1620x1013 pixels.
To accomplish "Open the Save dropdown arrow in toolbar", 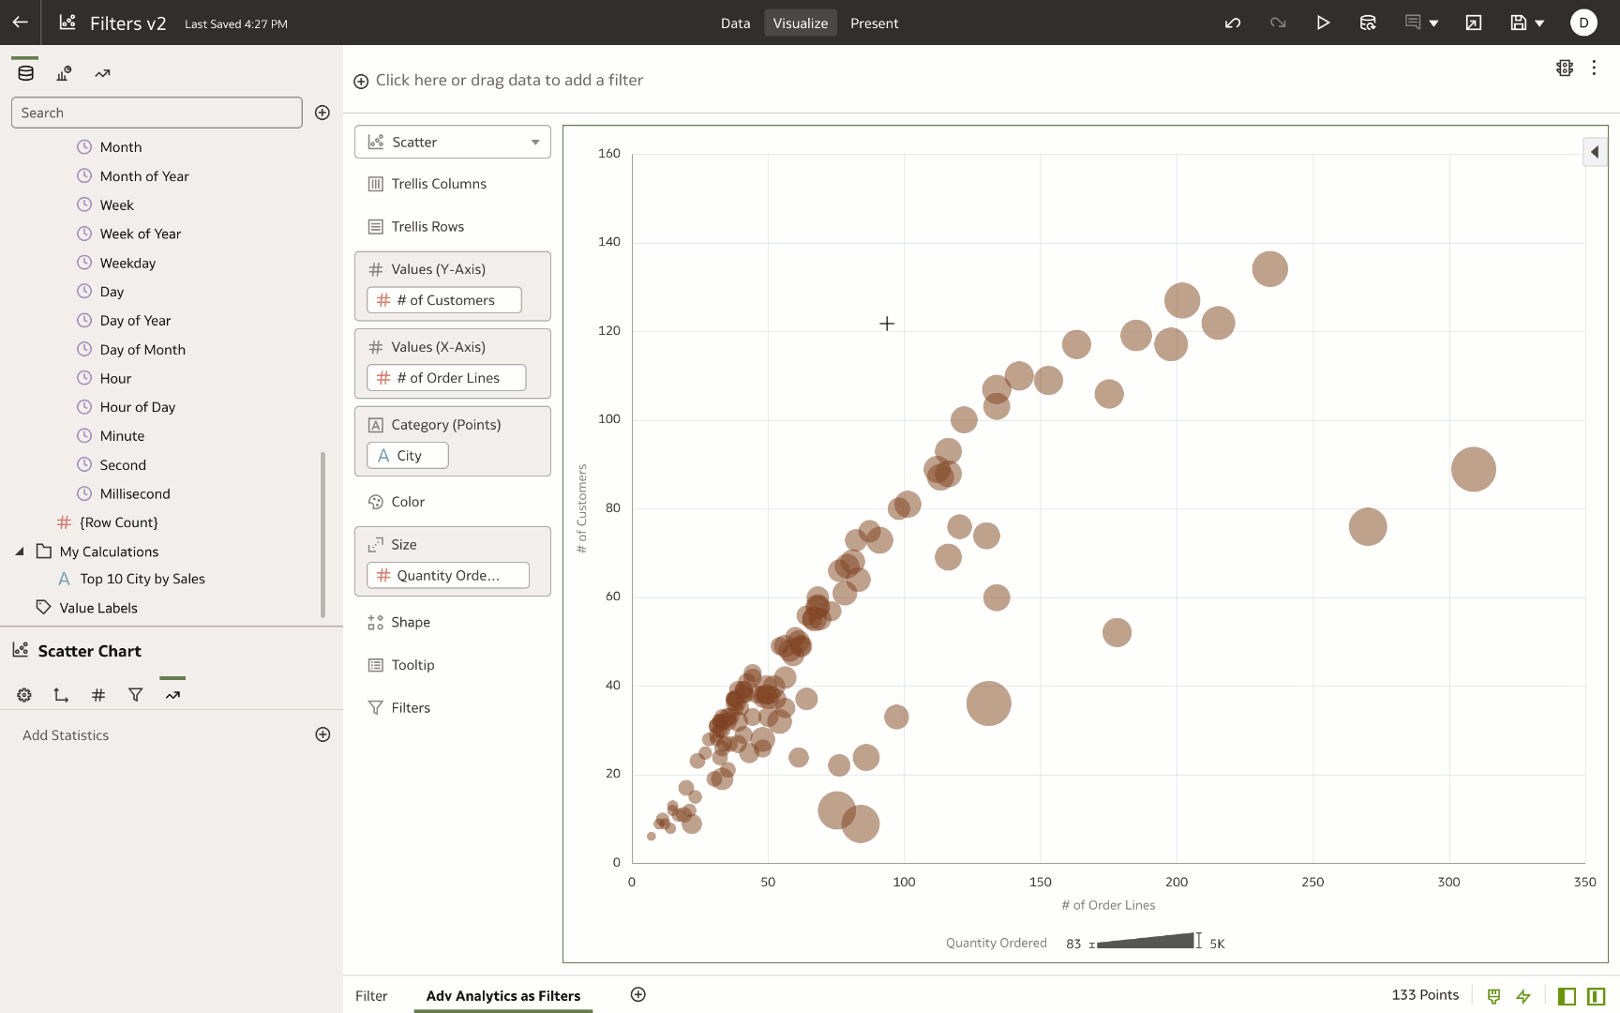I will click(1538, 23).
